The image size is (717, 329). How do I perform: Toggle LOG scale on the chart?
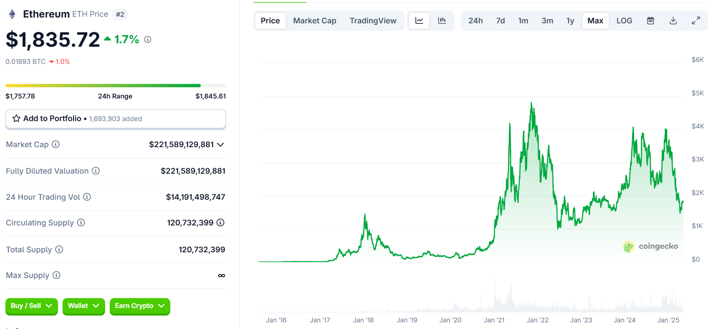point(624,21)
